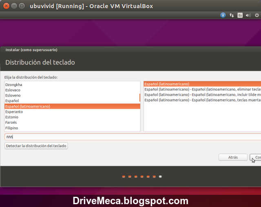
Task: Go back with the Atrás button
Action: click(233, 157)
